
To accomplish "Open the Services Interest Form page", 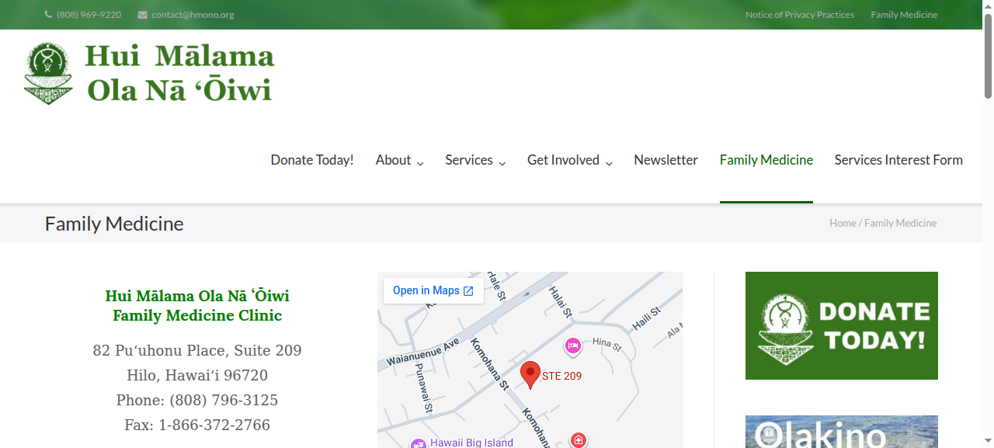I will pyautogui.click(x=898, y=160).
